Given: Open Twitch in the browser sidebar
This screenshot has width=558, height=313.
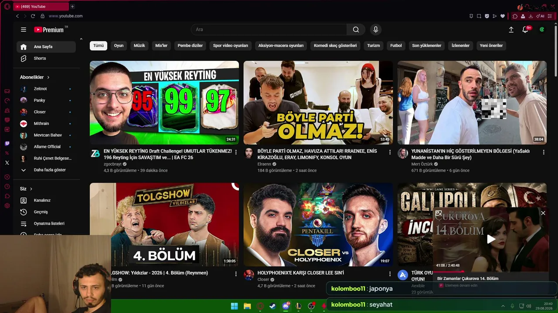Looking at the screenshot, I should pos(7,143).
